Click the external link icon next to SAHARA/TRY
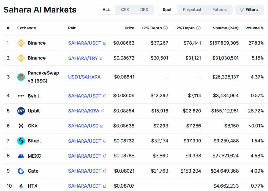The image size is (268, 191). pyautogui.click(x=101, y=58)
